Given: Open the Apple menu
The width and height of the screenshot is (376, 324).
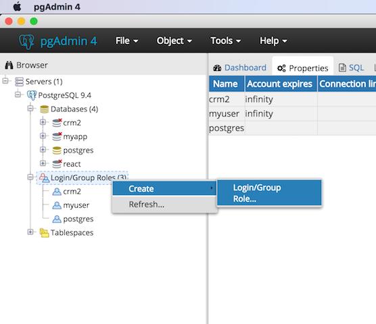Looking at the screenshot, I should click(17, 7).
